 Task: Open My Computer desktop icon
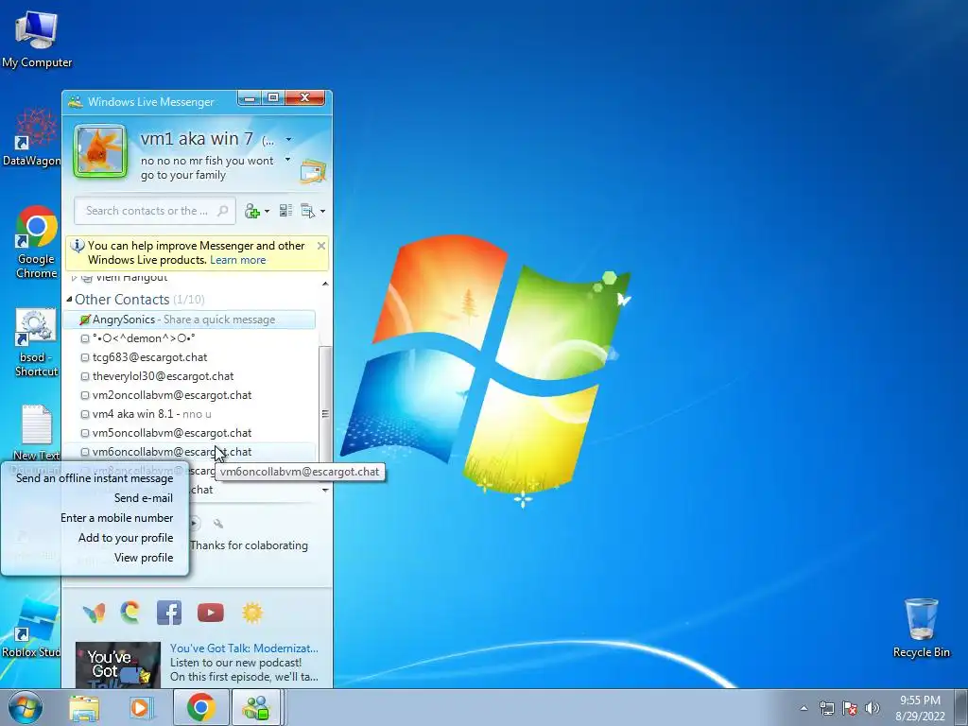(x=37, y=40)
